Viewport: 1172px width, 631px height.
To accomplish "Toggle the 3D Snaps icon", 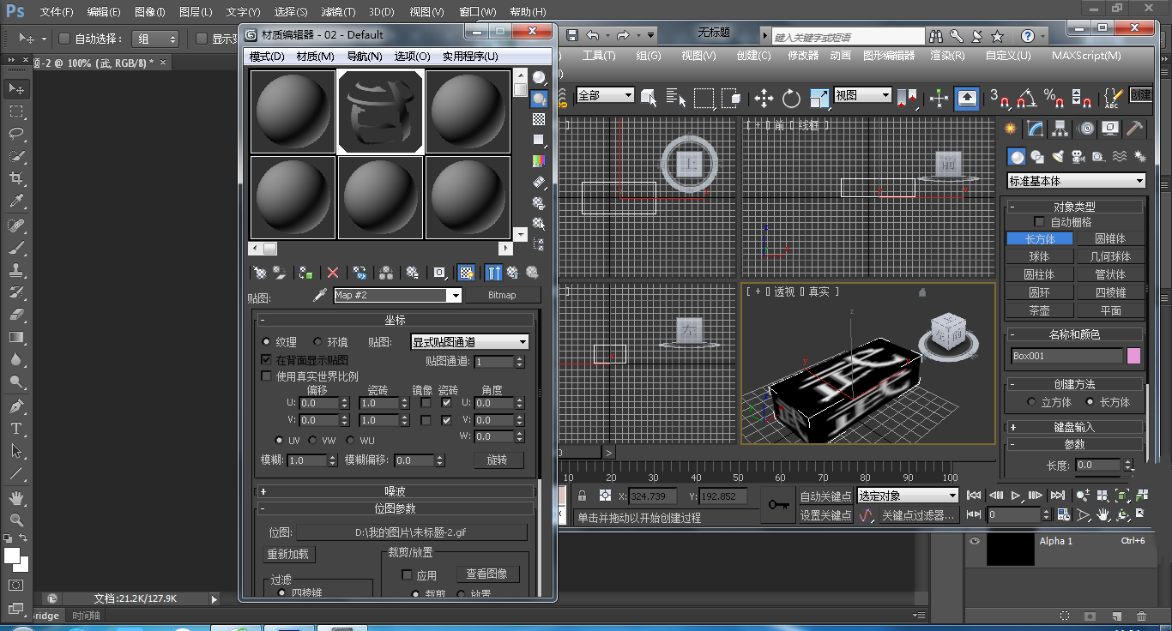I will click(1000, 98).
